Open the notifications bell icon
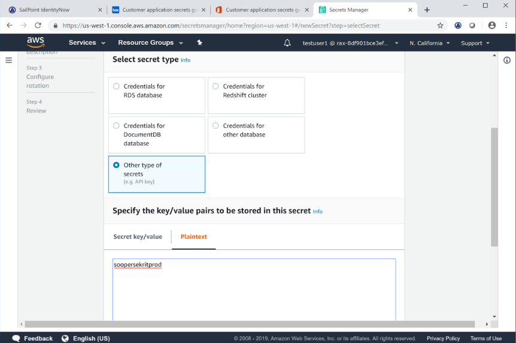This screenshot has height=343, width=516. click(287, 43)
